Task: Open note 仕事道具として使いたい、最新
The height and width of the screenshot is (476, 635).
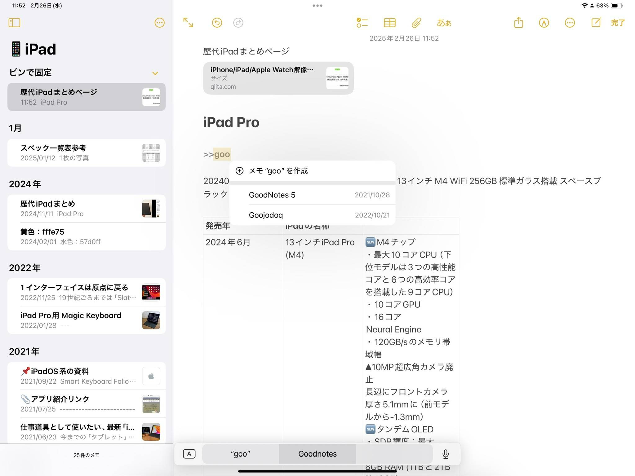Action: tap(87, 431)
